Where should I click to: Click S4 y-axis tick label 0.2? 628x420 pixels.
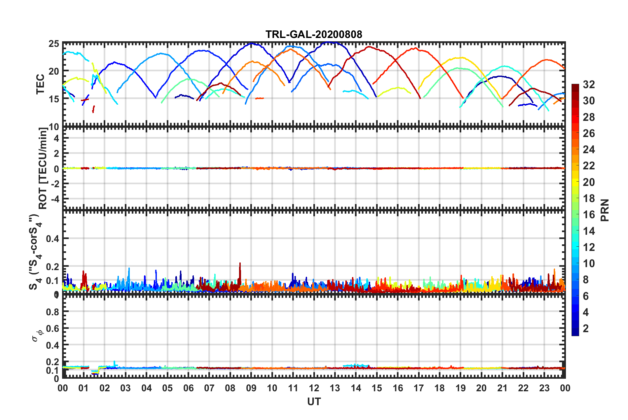(53, 267)
